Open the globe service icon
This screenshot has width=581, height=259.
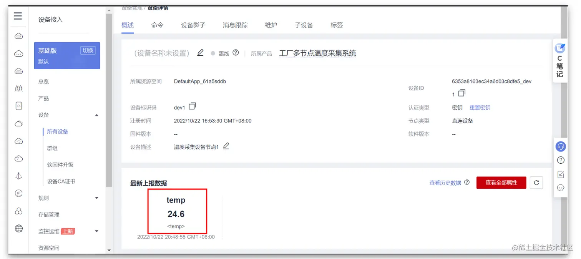pos(18,228)
